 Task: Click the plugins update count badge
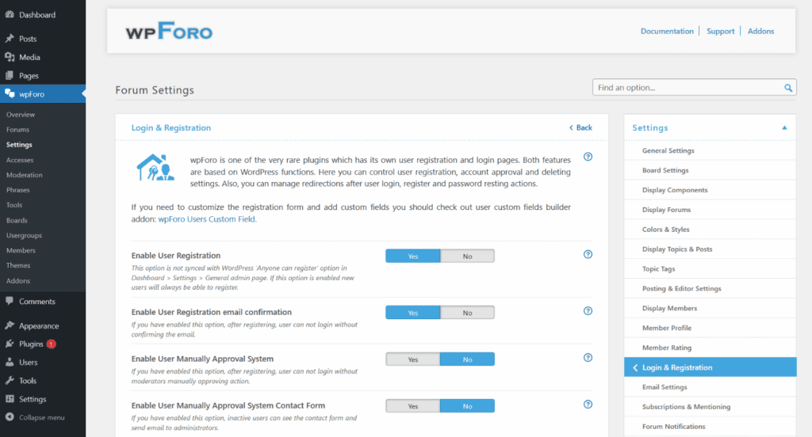[52, 344]
